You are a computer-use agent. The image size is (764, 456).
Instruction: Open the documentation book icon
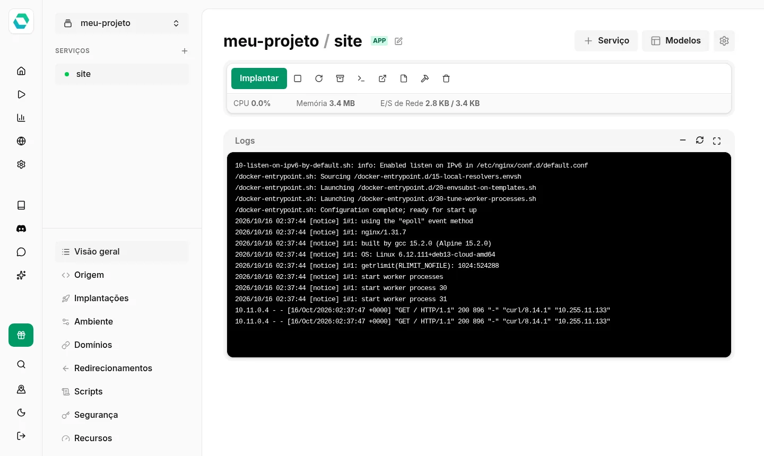click(21, 205)
